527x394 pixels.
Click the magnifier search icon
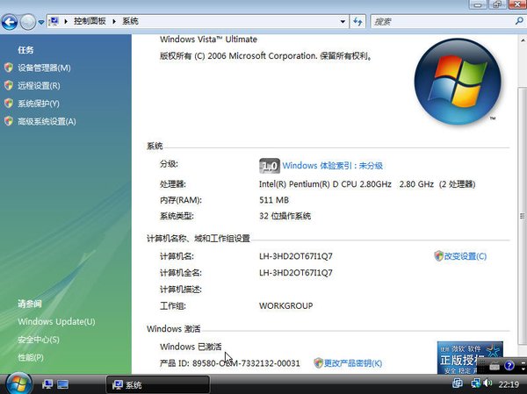(x=520, y=21)
